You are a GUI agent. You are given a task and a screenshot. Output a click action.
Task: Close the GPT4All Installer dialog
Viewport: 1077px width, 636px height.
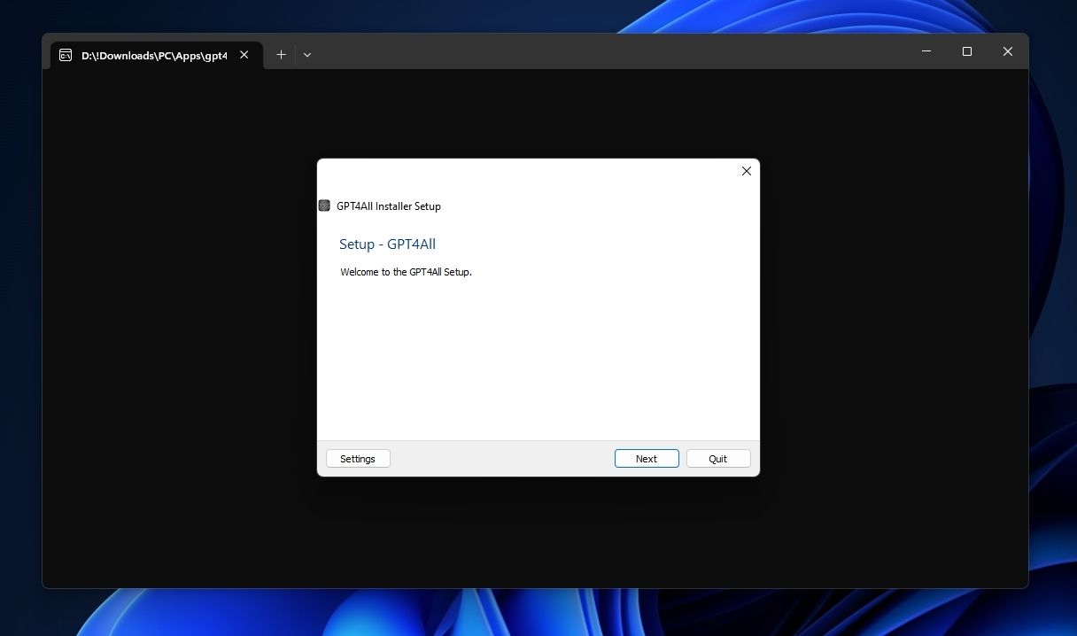pyautogui.click(x=746, y=171)
